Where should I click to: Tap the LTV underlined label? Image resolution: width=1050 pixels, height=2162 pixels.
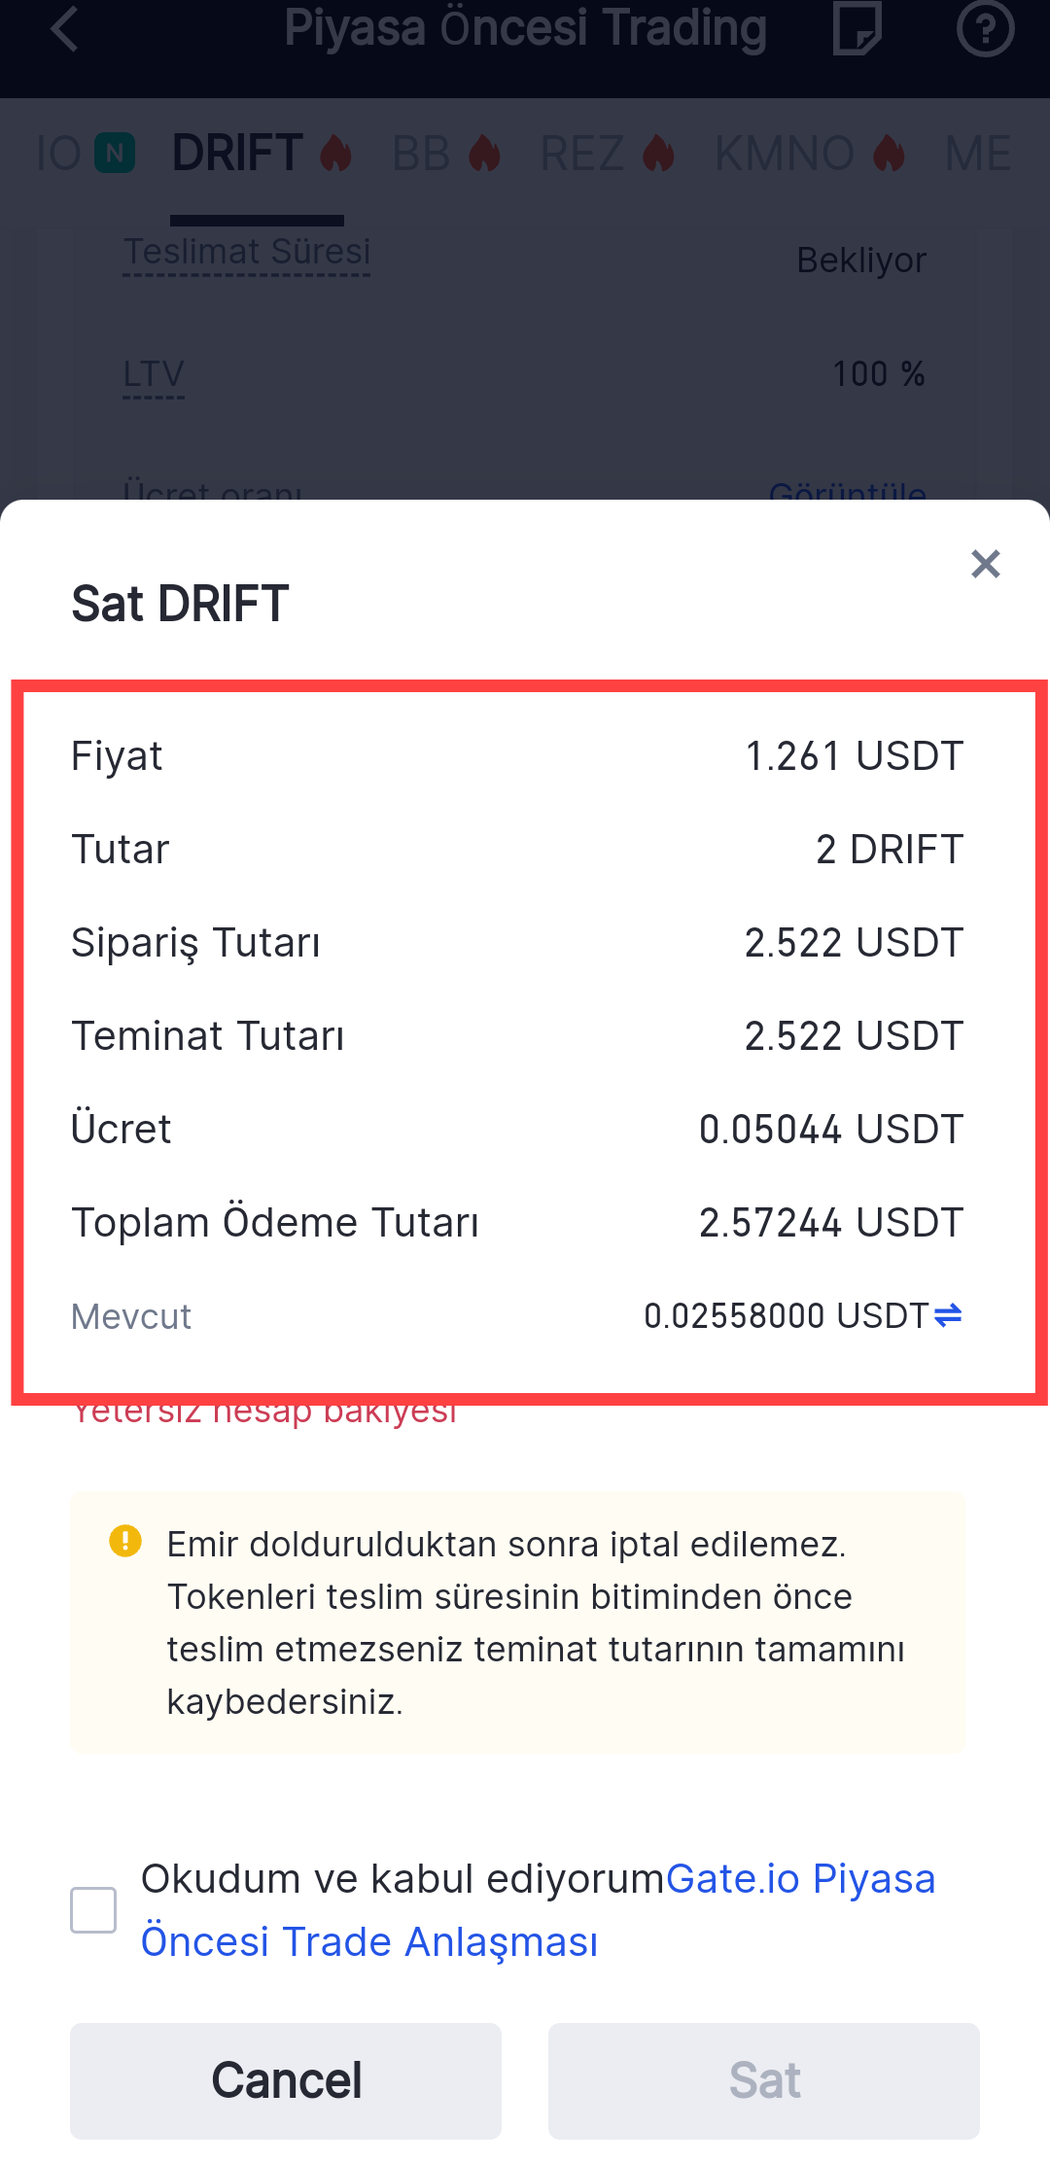point(154,374)
